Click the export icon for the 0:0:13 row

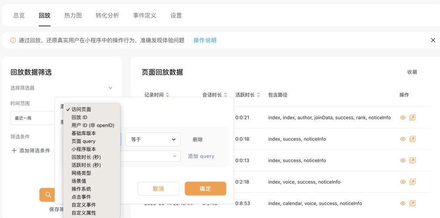click(412, 160)
